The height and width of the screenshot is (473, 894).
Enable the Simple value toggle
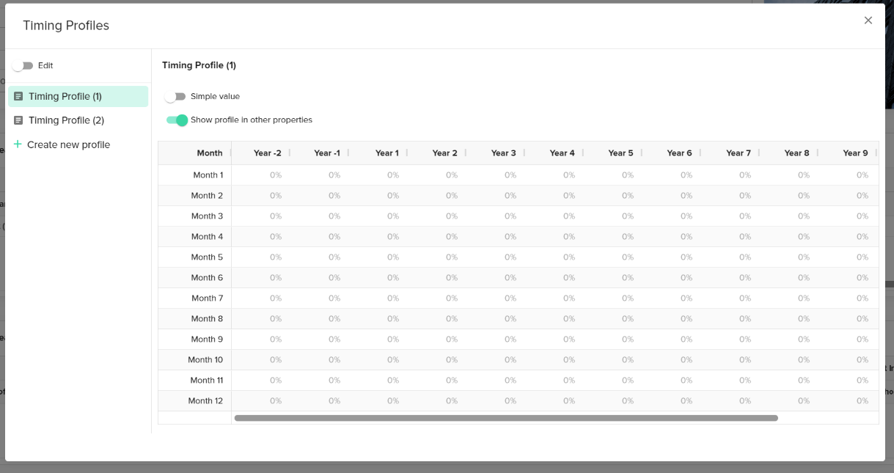[175, 97]
